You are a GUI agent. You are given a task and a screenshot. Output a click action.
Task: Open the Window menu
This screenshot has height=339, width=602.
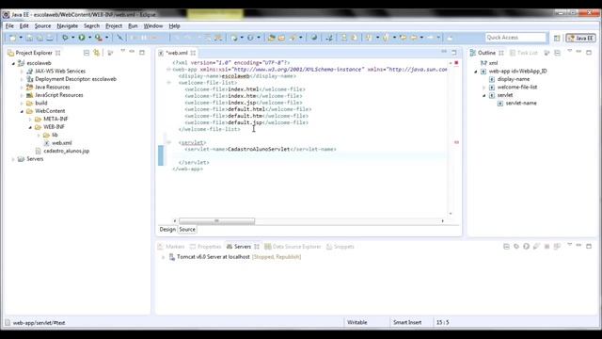[153, 25]
